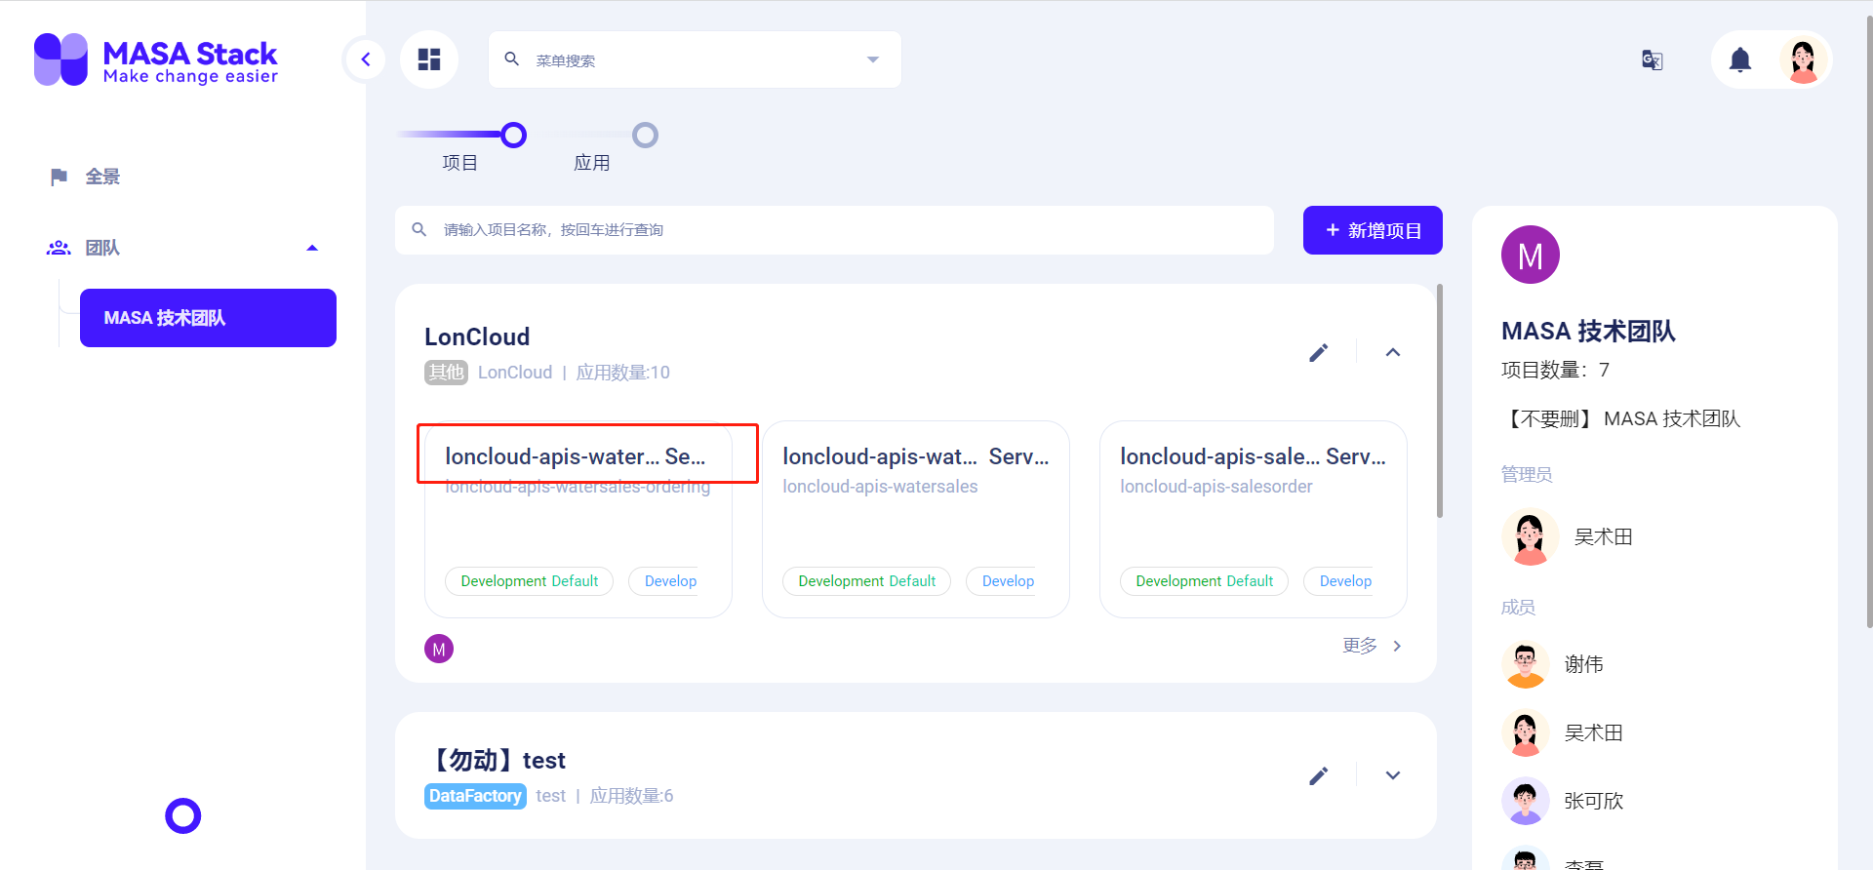Click the translate language icon

[1652, 59]
